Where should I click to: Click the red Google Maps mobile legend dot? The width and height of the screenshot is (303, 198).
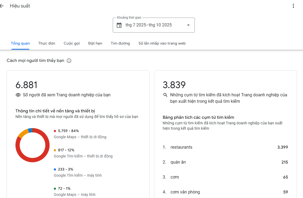pos(55,131)
